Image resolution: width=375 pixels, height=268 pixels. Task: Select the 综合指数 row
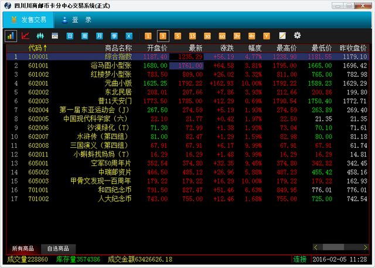pyautogui.click(x=187, y=57)
